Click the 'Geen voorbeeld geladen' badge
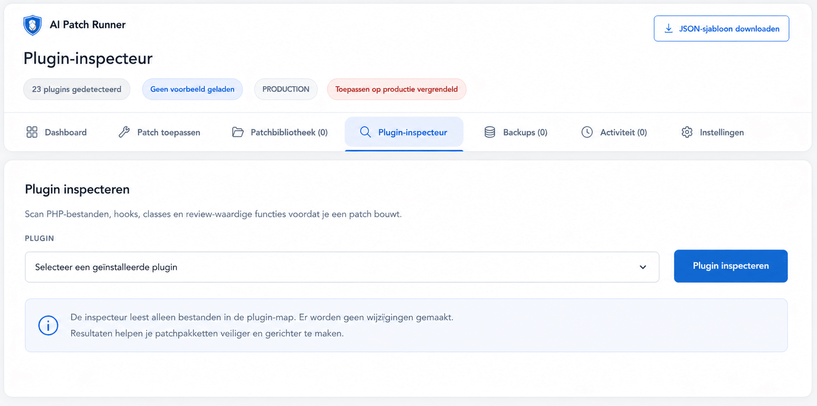This screenshot has height=406, width=817. pos(192,89)
